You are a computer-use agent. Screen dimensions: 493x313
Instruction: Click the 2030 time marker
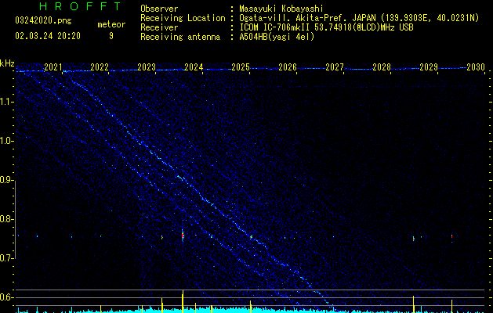tap(476, 67)
